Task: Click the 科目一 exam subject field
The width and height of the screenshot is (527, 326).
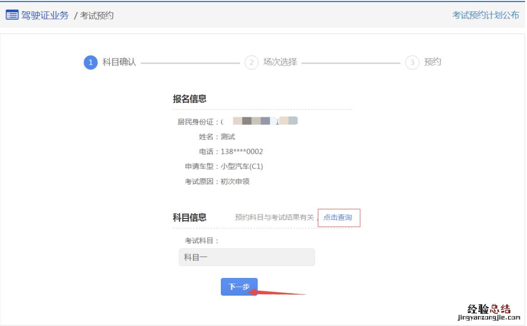Action: (247, 257)
